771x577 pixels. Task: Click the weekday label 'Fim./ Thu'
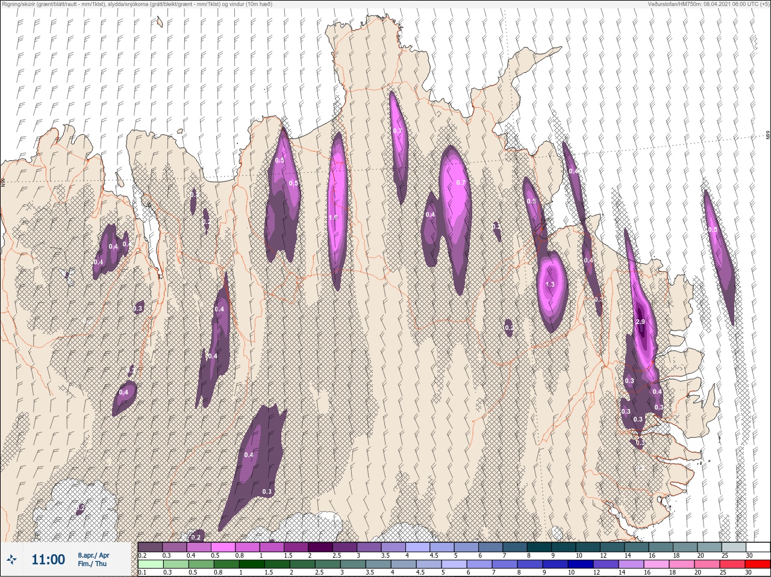tap(92, 564)
